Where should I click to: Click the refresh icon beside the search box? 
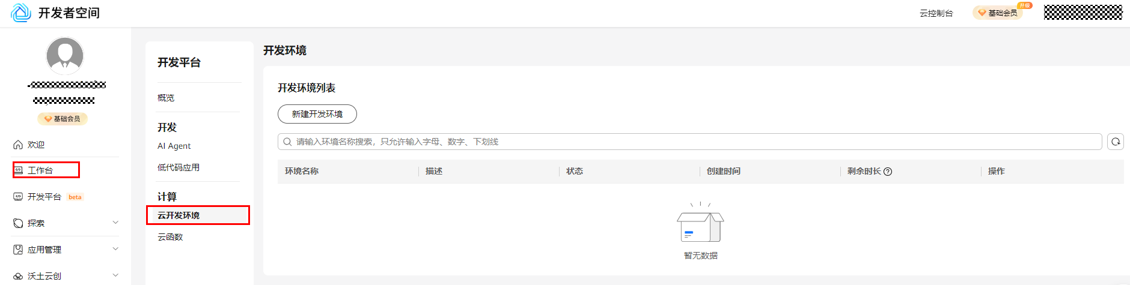pos(1116,142)
